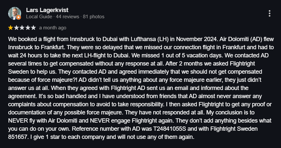This screenshot has height=148, width=281.
Task: Click the first yellow rating star
Action: pyautogui.click(x=10, y=28)
